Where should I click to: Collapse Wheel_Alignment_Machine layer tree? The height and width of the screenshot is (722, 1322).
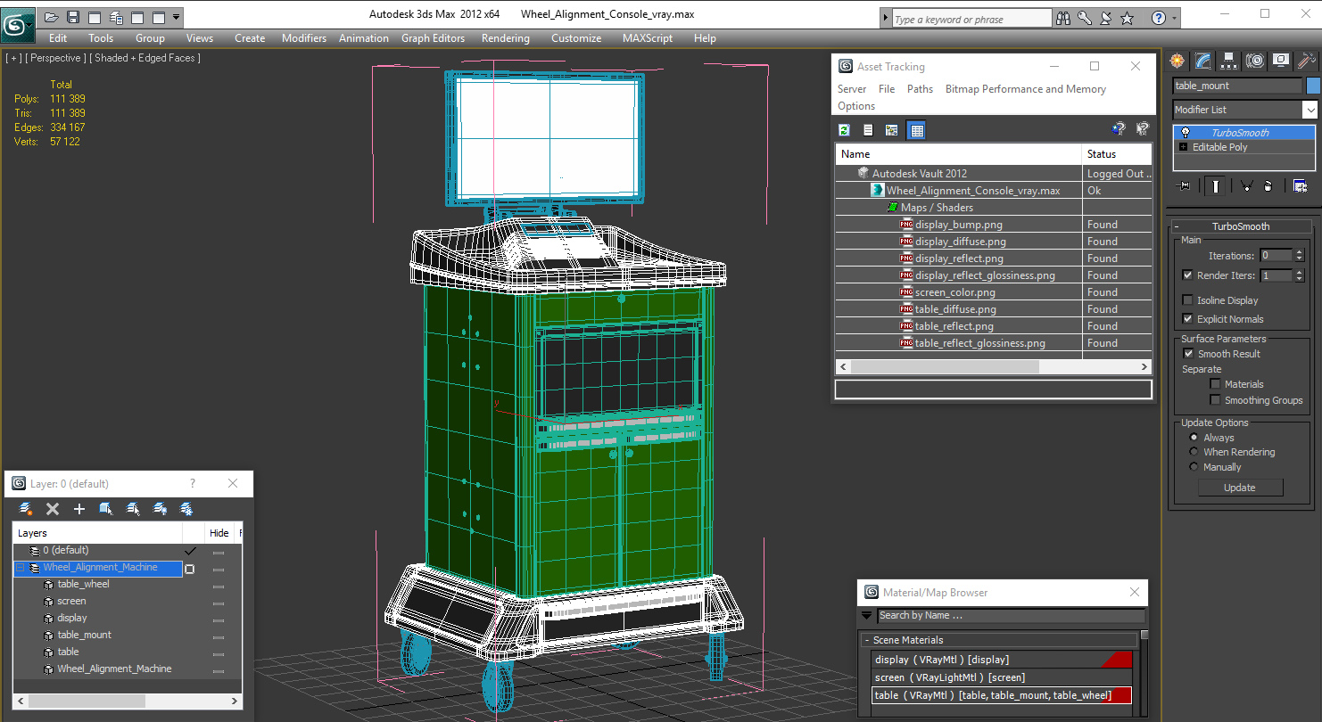20,568
